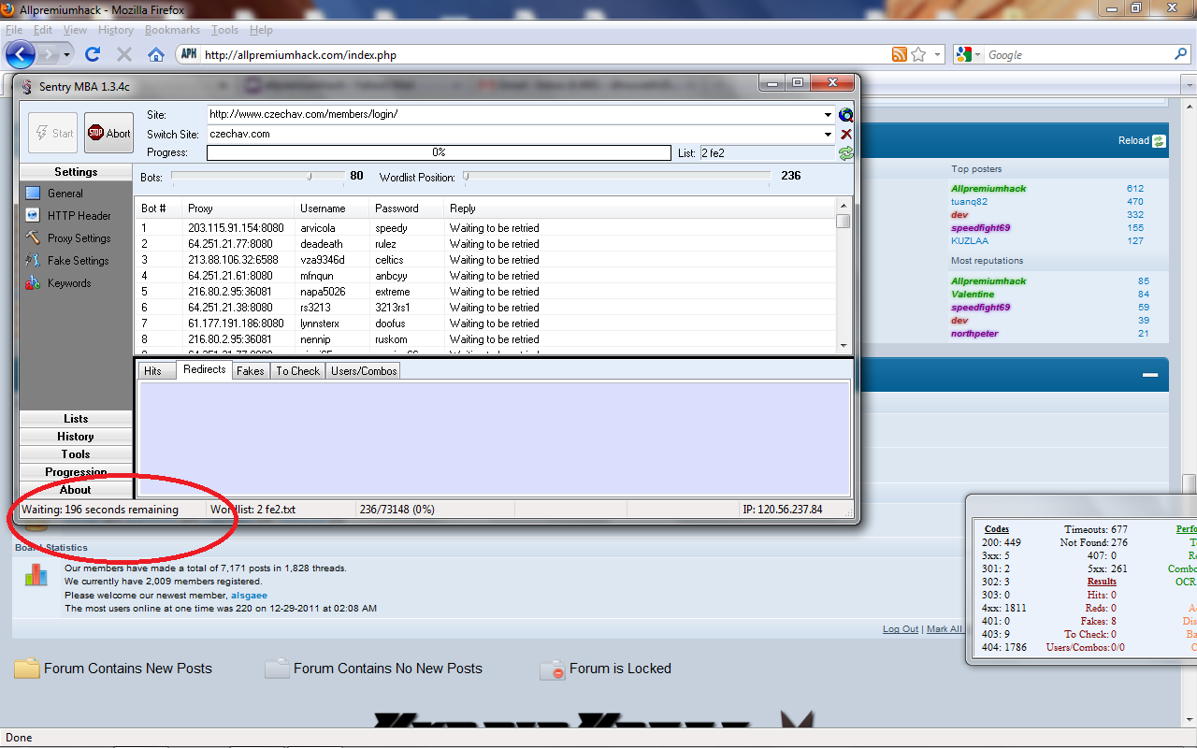Click Firefox Reload page icon
This screenshot has width=1197, height=748.
pos(93,54)
